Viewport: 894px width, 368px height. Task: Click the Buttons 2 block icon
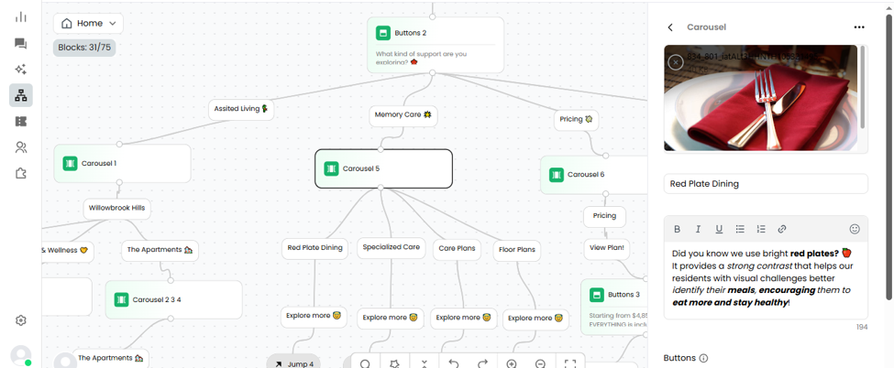[383, 33]
